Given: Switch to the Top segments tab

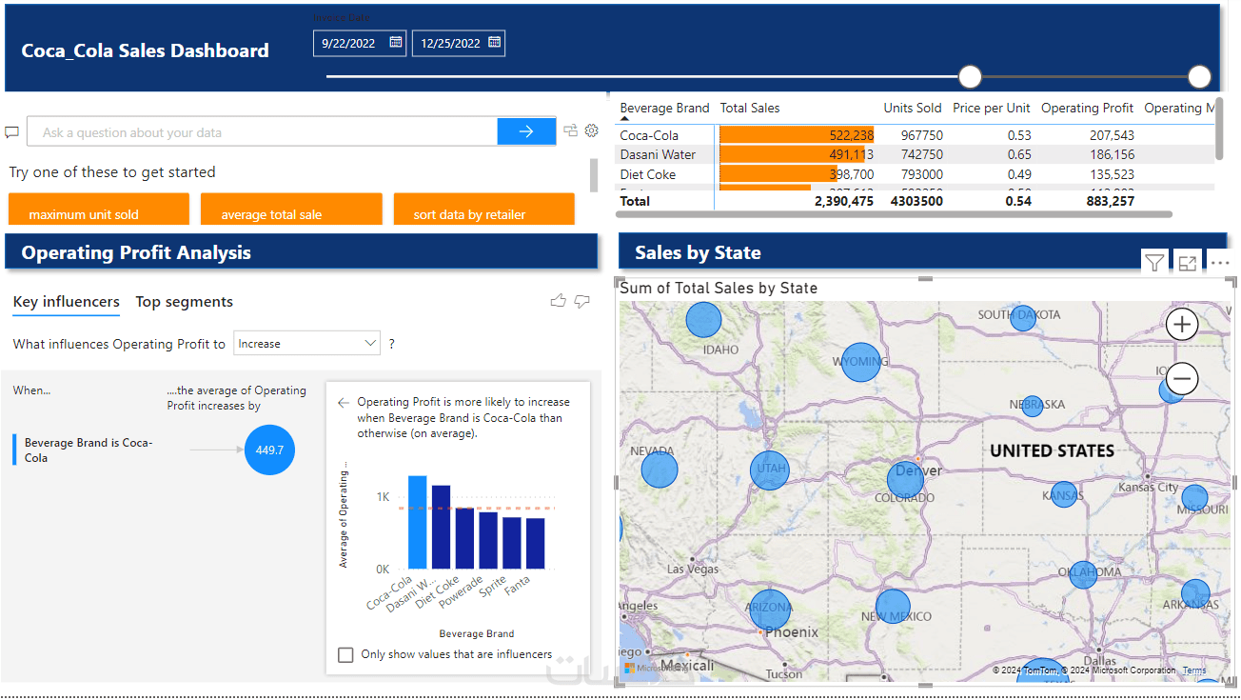Looking at the screenshot, I should click(x=185, y=302).
